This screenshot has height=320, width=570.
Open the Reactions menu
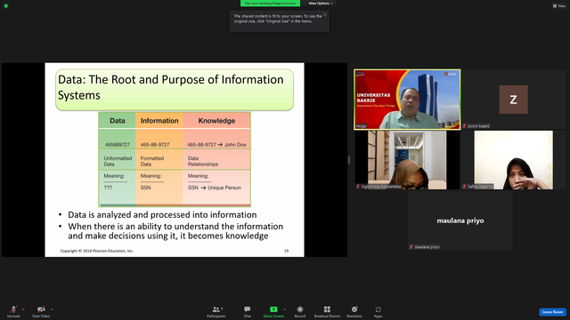click(354, 311)
